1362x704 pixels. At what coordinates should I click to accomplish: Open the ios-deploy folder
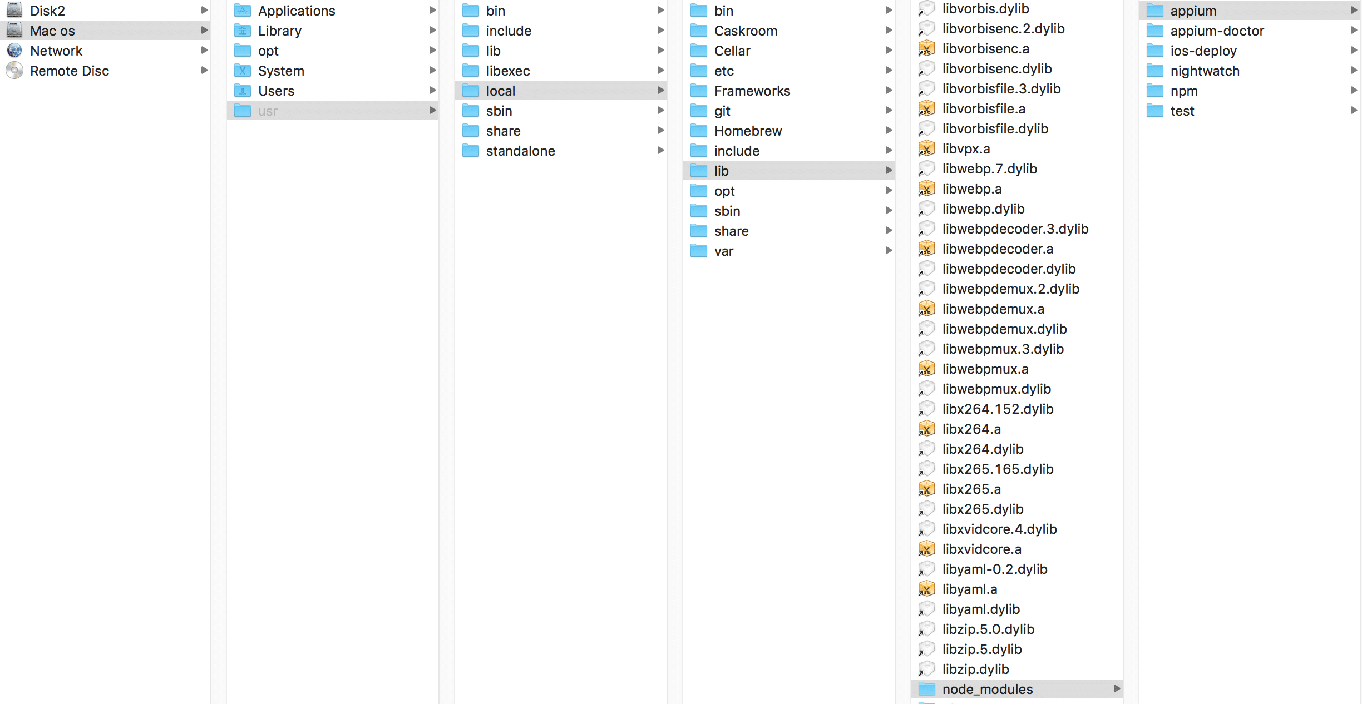pyautogui.click(x=1203, y=51)
